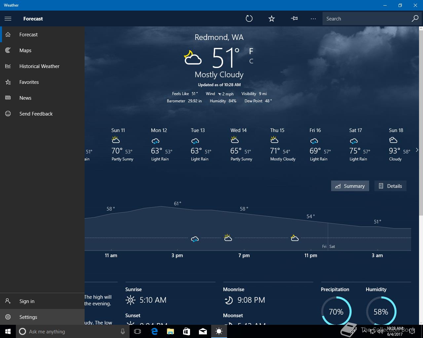Show next days with right chevron

tap(417, 150)
